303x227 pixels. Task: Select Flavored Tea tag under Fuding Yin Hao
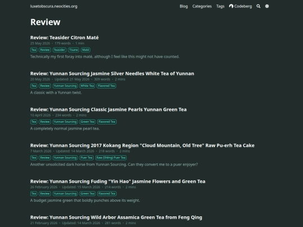pos(107,193)
